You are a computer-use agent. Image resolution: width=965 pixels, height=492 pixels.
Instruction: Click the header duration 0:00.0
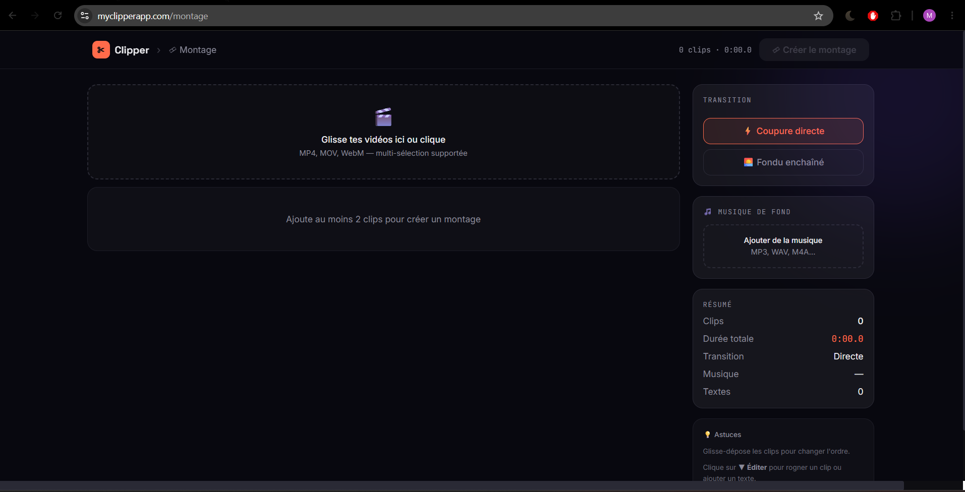[x=738, y=50]
